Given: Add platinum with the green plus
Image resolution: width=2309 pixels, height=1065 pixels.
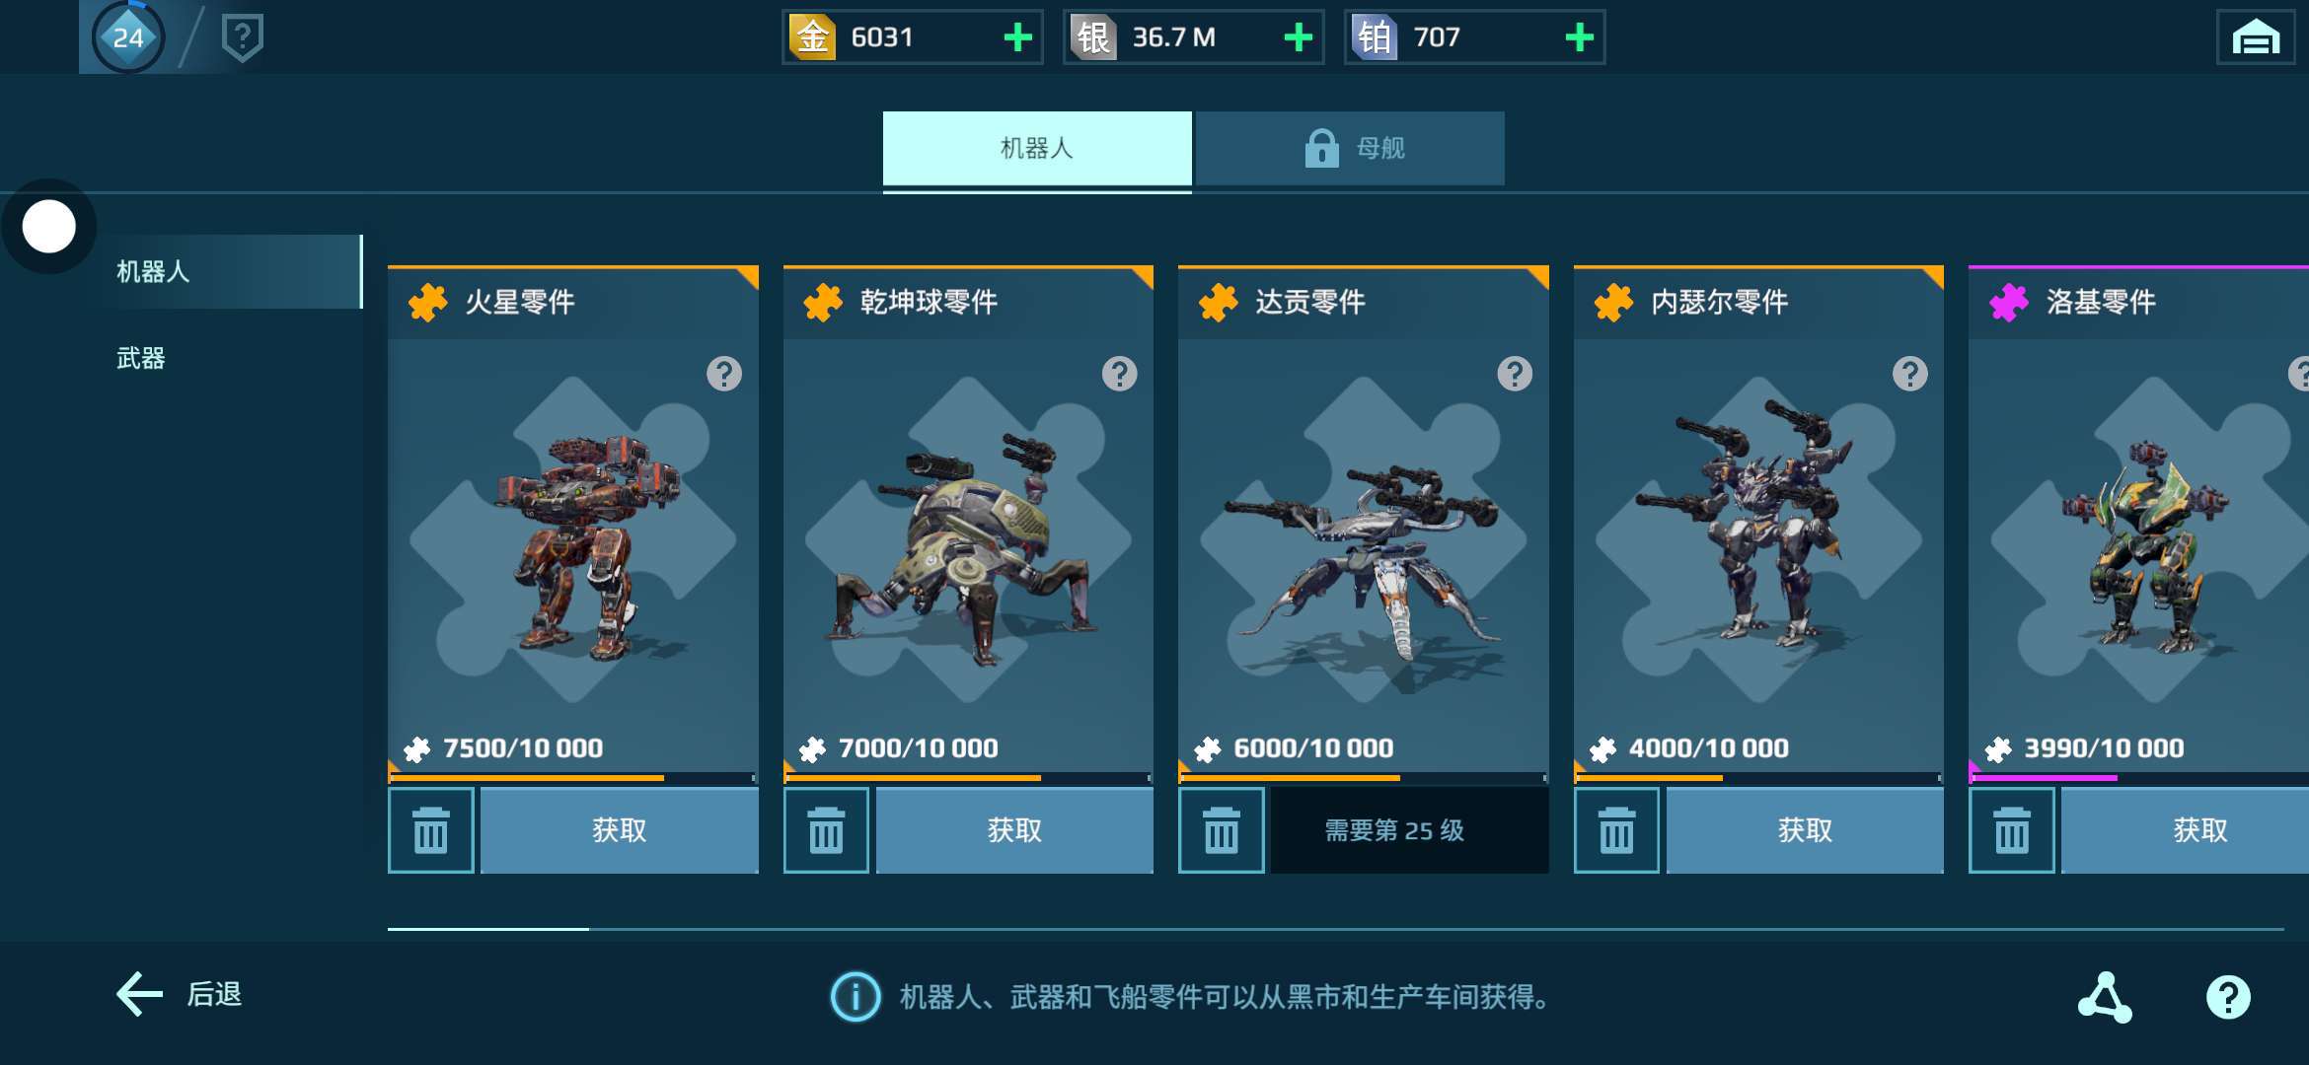Looking at the screenshot, I should pyautogui.click(x=1579, y=37).
